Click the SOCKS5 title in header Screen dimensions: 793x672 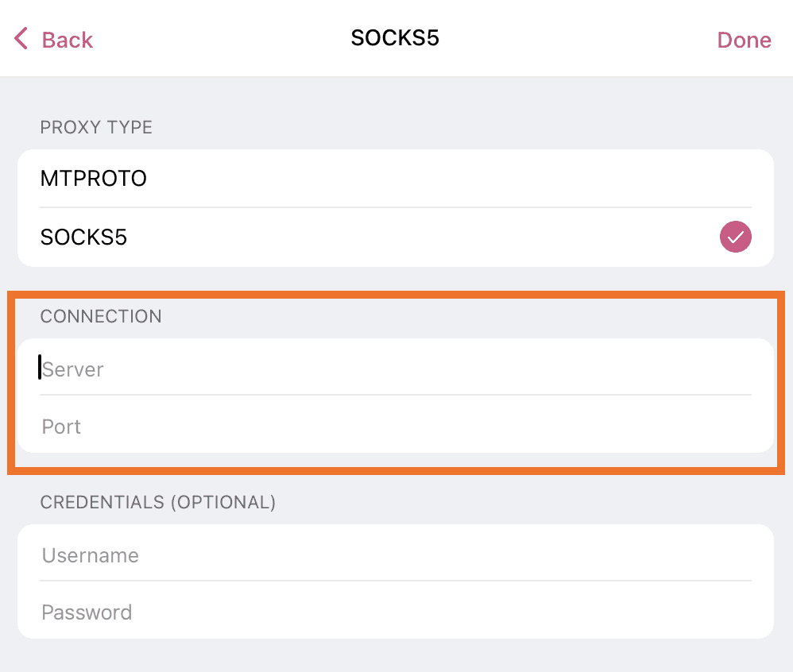[x=395, y=38]
